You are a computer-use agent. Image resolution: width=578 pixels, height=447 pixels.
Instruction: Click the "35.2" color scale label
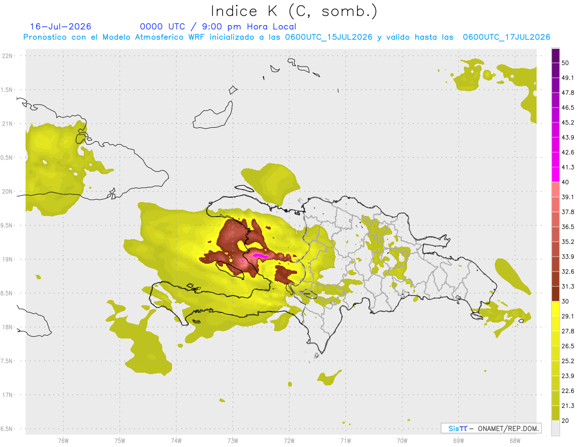click(x=568, y=242)
